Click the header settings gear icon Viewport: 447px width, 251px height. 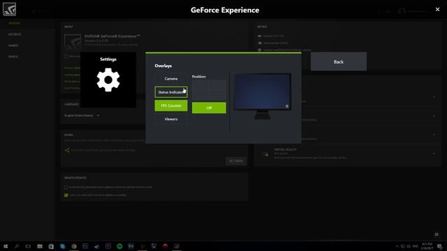(388, 11)
